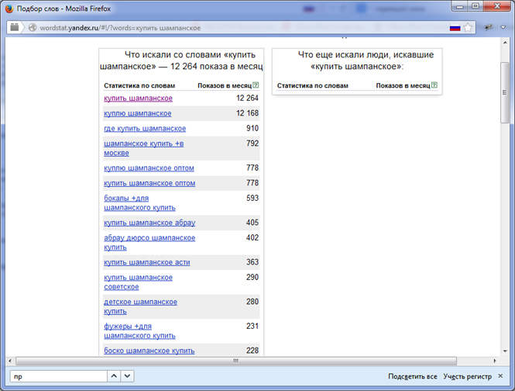The height and width of the screenshot is (391, 515).
Task: Click left panel 'Показов в месяц' header
Action: click(x=225, y=85)
